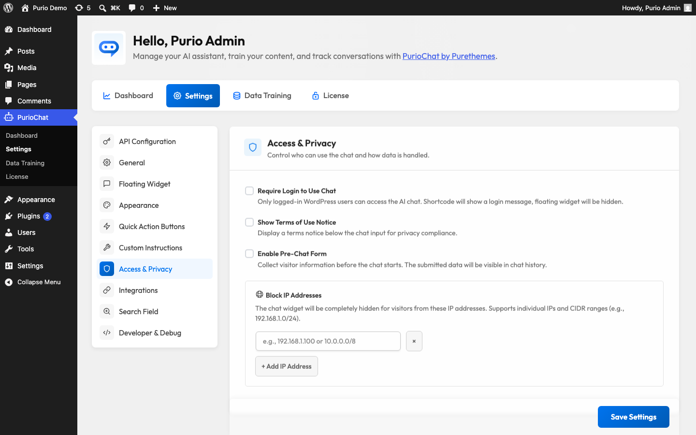
Task: Select the 'Search Field' settings section label
Action: click(x=139, y=311)
